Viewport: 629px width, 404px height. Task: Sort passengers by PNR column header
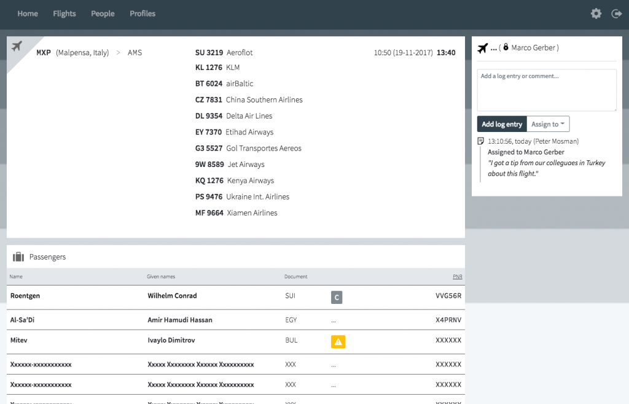click(457, 277)
